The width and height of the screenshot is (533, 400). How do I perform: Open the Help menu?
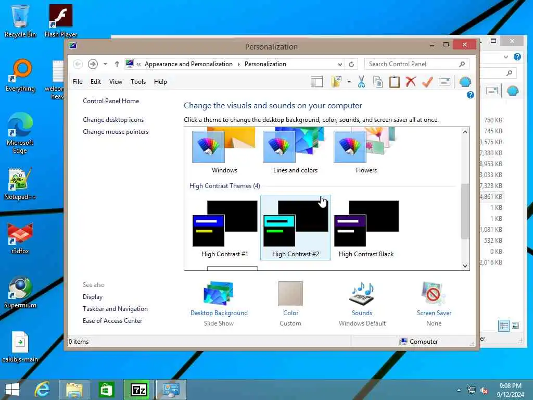click(x=160, y=82)
